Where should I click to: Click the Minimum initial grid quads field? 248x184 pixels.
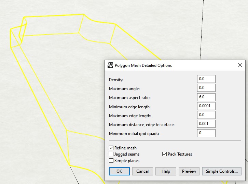coord(206,133)
